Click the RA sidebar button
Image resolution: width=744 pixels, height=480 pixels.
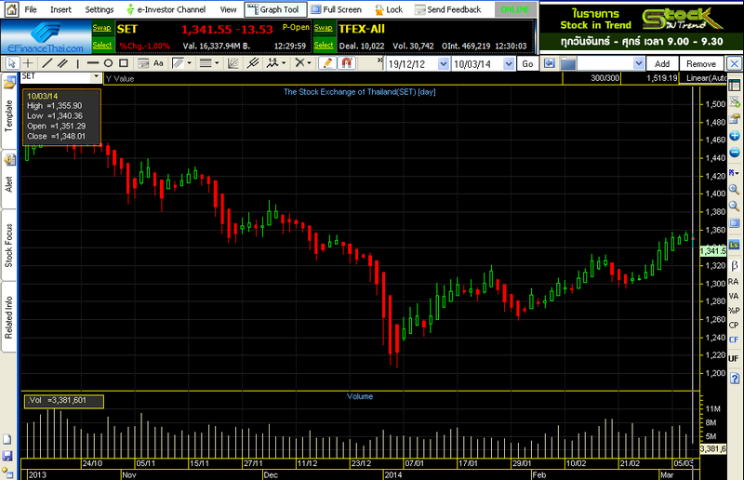(733, 282)
